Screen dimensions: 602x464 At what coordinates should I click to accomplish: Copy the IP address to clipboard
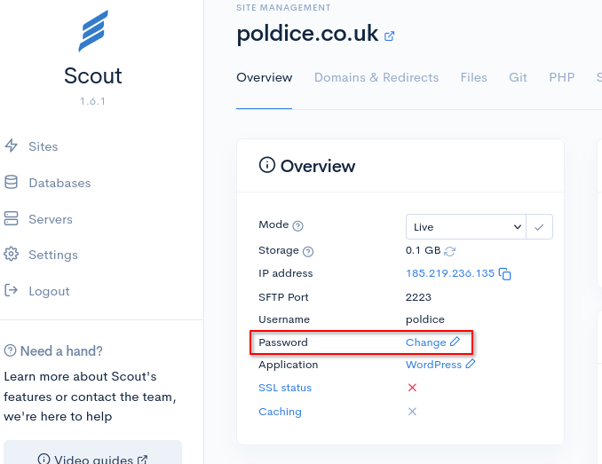coord(505,274)
